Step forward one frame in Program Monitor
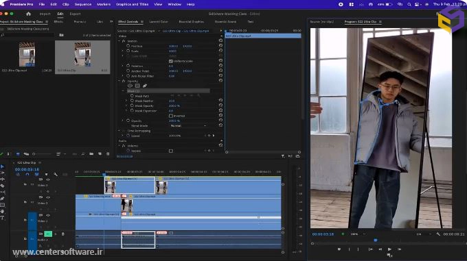467x261 pixels. [x=400, y=249]
